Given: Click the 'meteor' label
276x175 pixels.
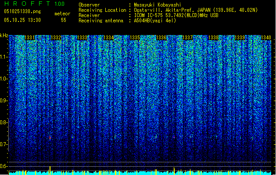Looking at the screenshot, I should click(x=62, y=14).
